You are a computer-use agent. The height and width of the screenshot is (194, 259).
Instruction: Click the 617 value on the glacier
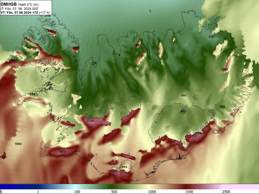[183, 111]
